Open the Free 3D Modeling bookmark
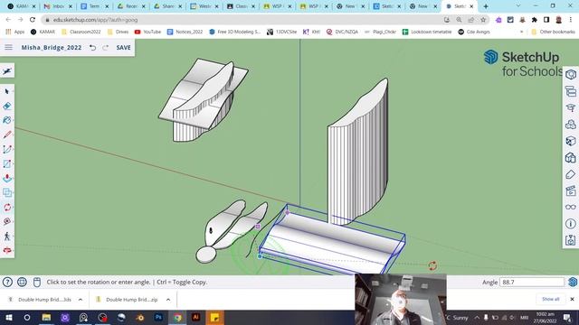The height and width of the screenshot is (325, 579). (x=235, y=32)
